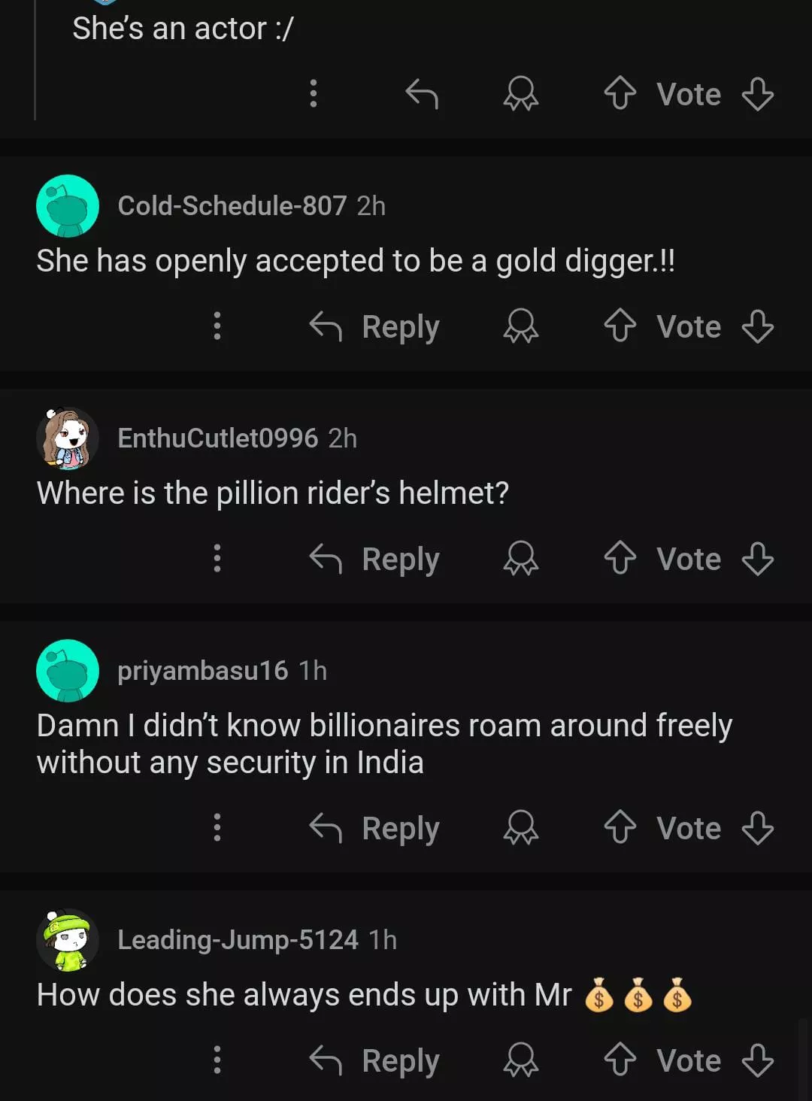Upvote the "She's an actor" reply
Viewport: 812px width, 1101px height.
click(620, 94)
